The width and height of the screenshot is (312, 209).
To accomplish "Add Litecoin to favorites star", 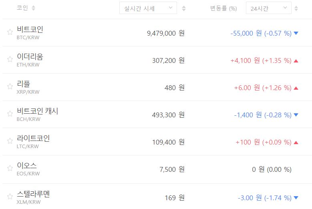I will pos(10,141).
